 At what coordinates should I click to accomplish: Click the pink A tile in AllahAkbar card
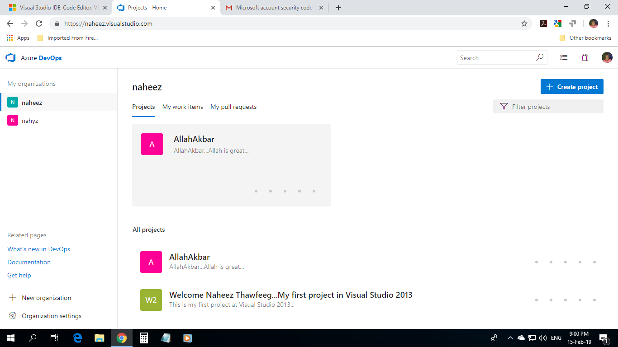pyautogui.click(x=152, y=144)
